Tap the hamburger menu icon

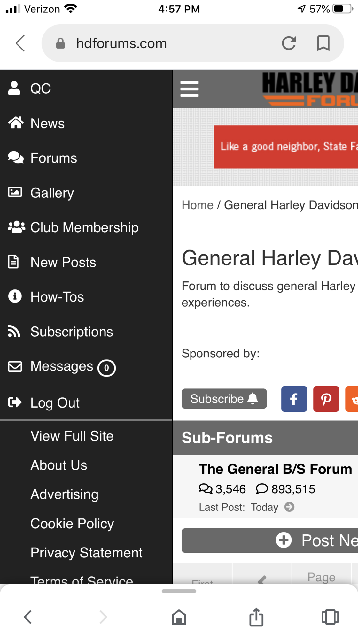[x=189, y=89]
